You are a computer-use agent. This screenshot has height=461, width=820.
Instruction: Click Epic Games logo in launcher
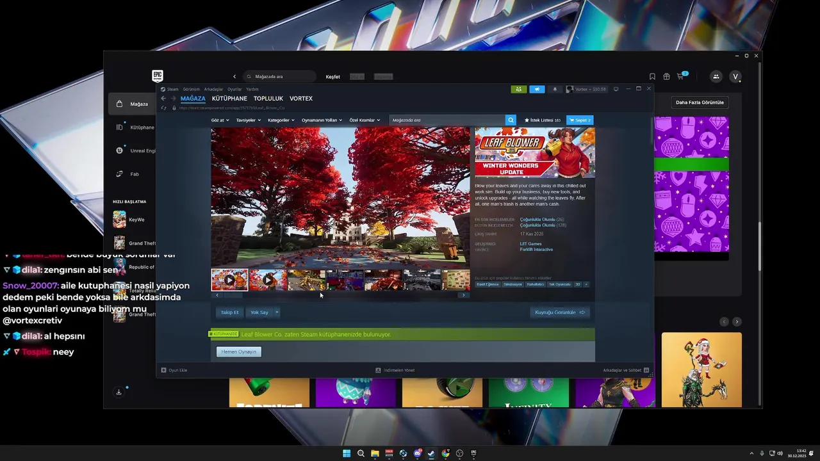[x=158, y=76]
